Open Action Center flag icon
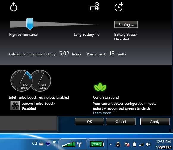 pyautogui.click(x=127, y=144)
